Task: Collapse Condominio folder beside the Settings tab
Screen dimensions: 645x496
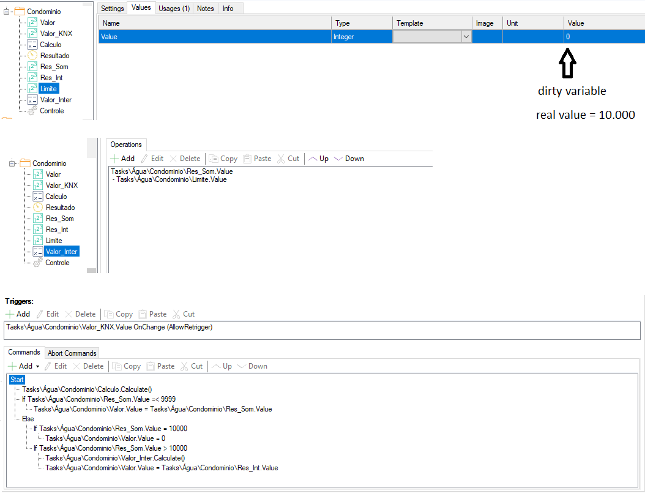Action: (x=7, y=12)
